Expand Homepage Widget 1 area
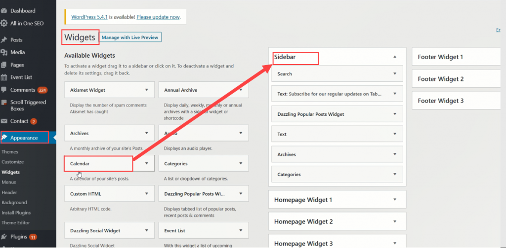Screen dimensions: 506x248 395,199
